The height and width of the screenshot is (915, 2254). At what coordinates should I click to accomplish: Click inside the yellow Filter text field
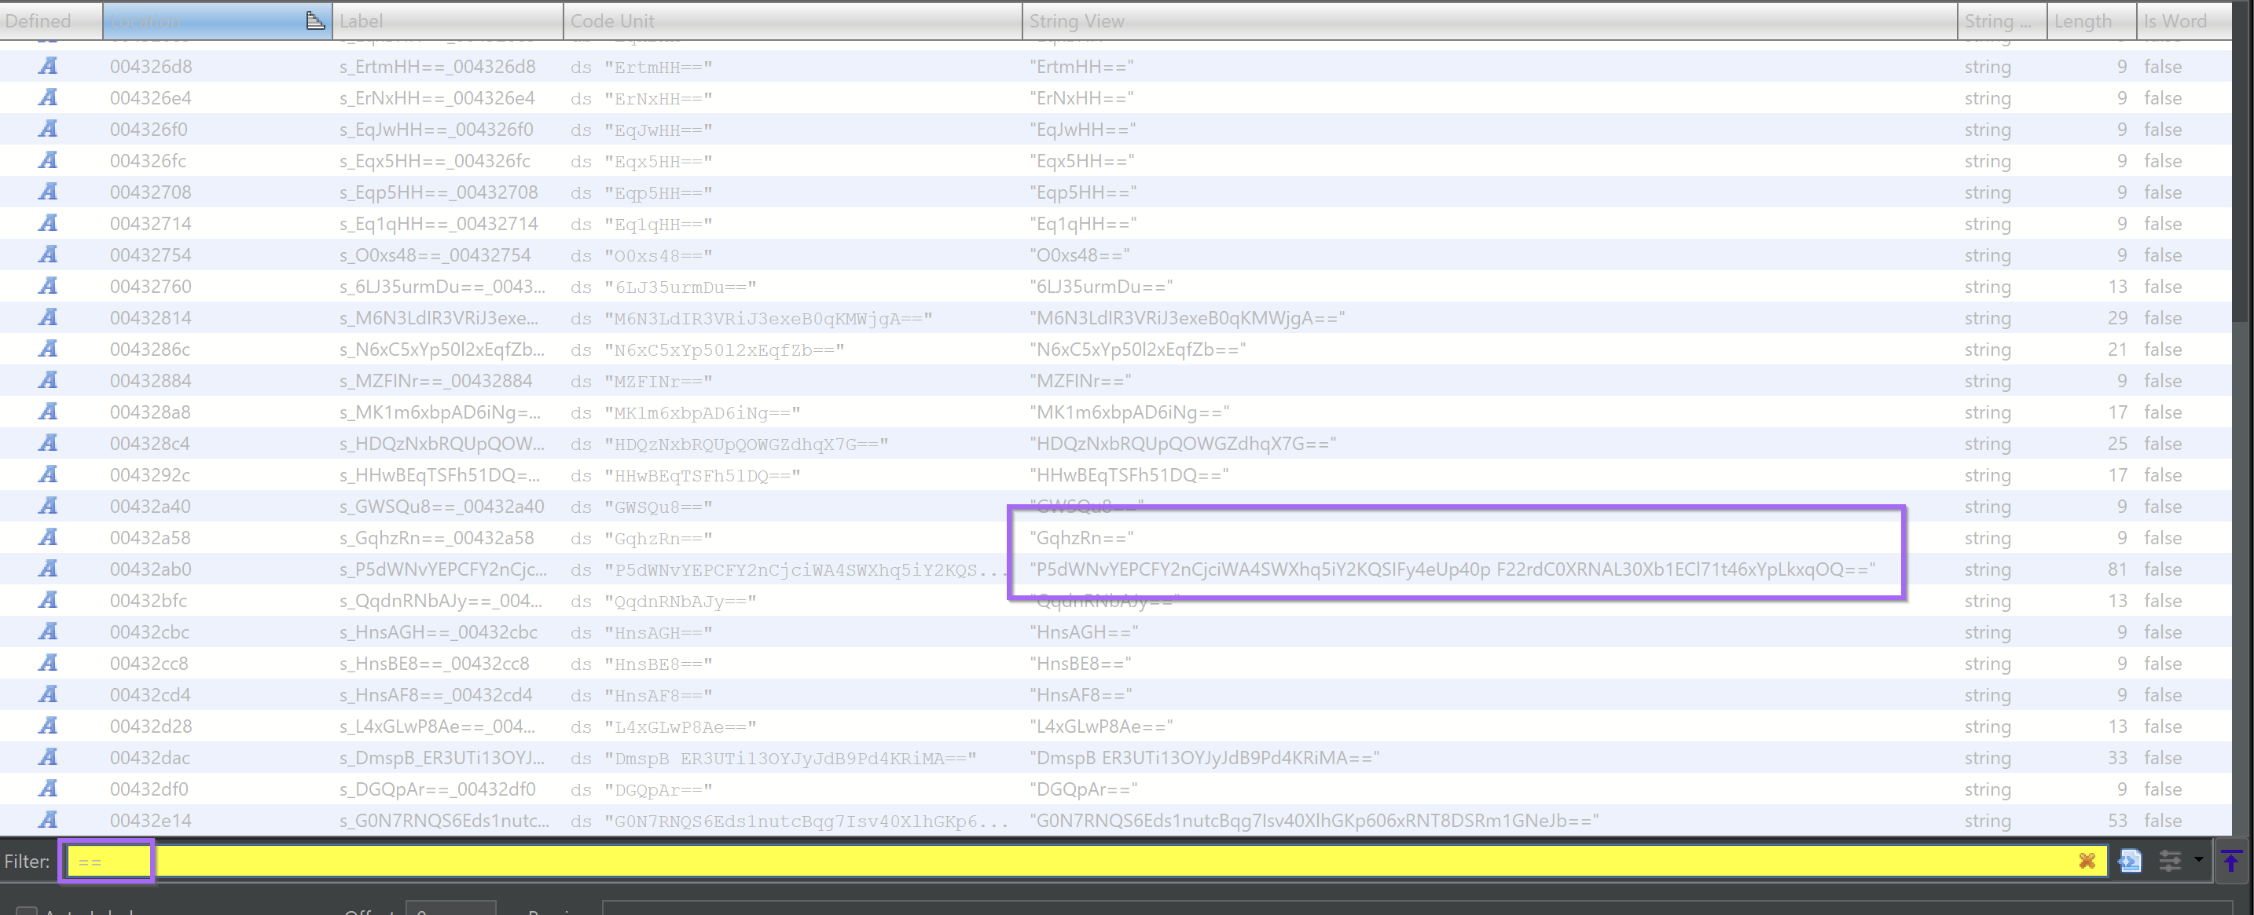(x=1050, y=861)
